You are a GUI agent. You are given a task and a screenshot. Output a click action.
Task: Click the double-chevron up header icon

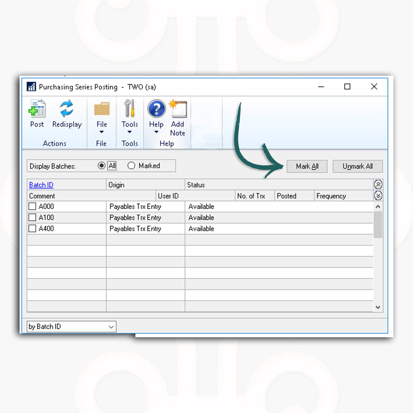click(x=378, y=184)
